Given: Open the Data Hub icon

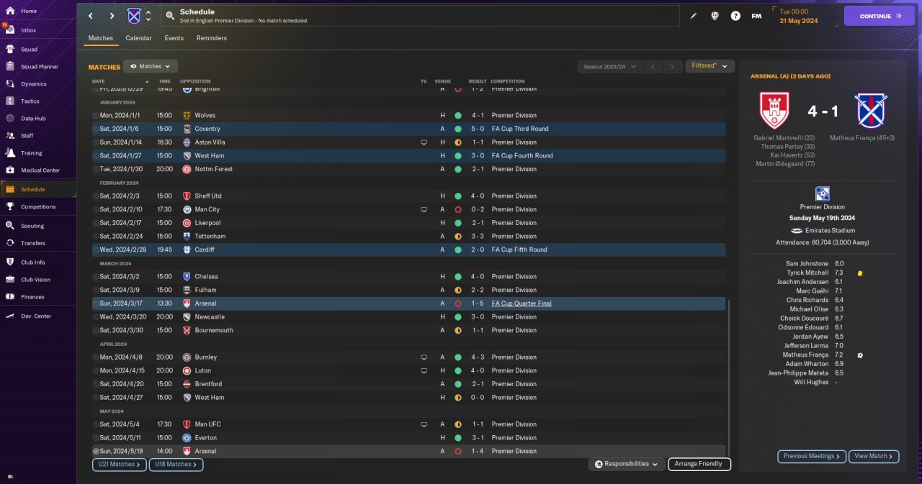Looking at the screenshot, I should pos(10,119).
